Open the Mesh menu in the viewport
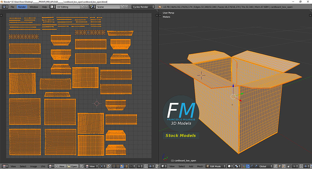The width and height of the screenshot is (312, 169). (200, 166)
